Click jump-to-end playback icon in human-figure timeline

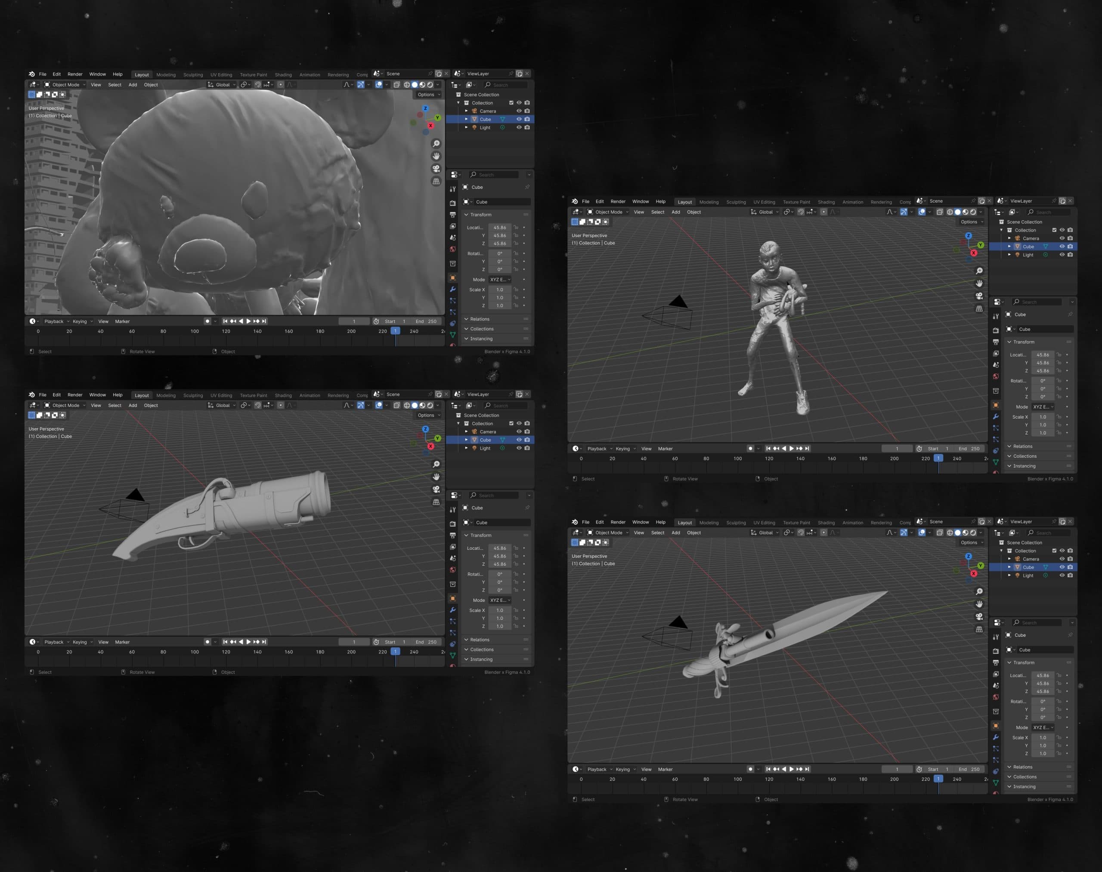pyautogui.click(x=807, y=448)
